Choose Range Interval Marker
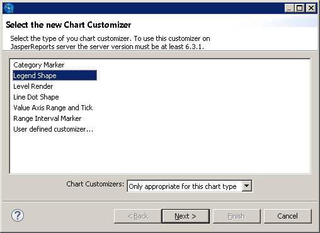Viewport: 320px width, 233px height. pos(47,118)
